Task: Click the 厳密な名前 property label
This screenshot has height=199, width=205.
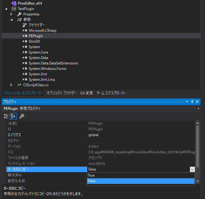Action: tap(16, 181)
